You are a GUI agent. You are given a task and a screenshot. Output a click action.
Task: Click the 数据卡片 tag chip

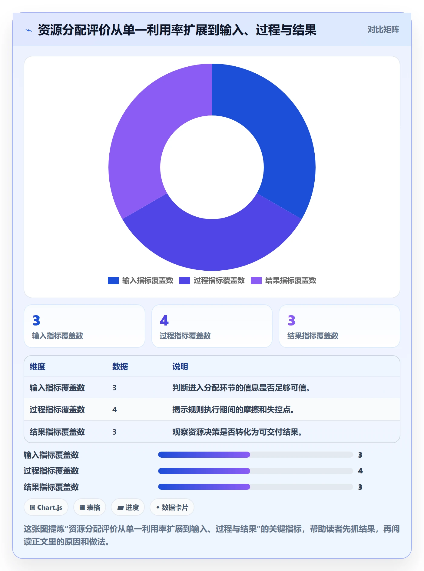[172, 507]
